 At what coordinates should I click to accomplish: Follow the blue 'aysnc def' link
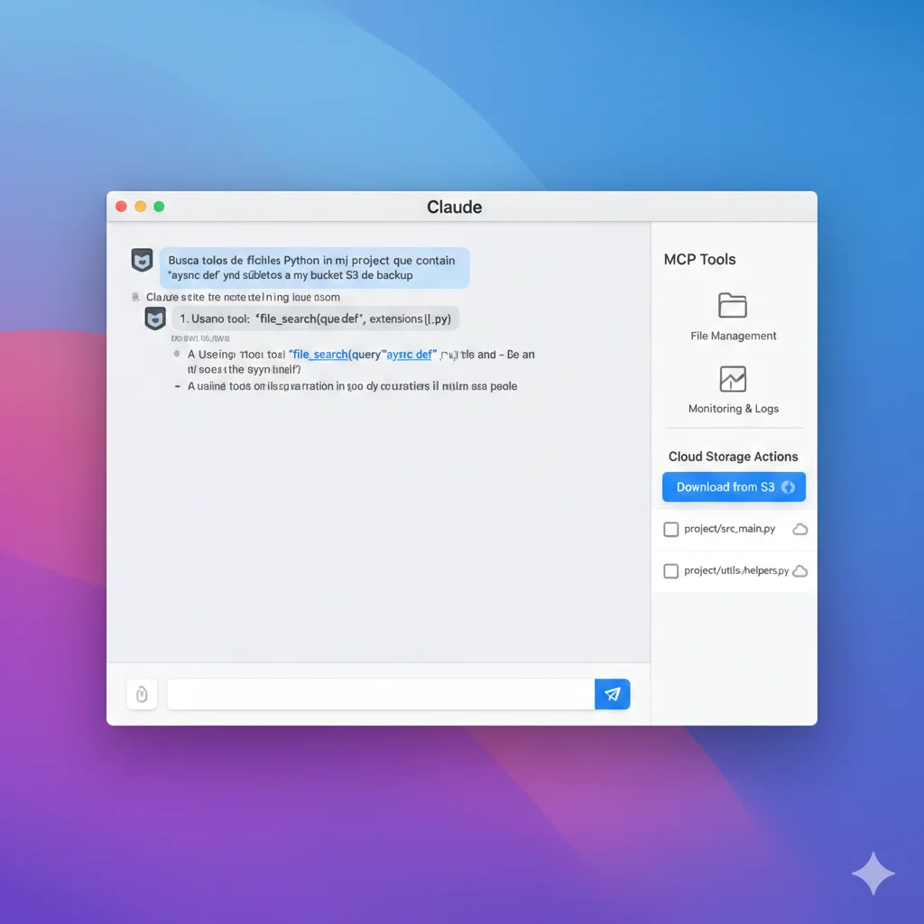[x=411, y=355]
